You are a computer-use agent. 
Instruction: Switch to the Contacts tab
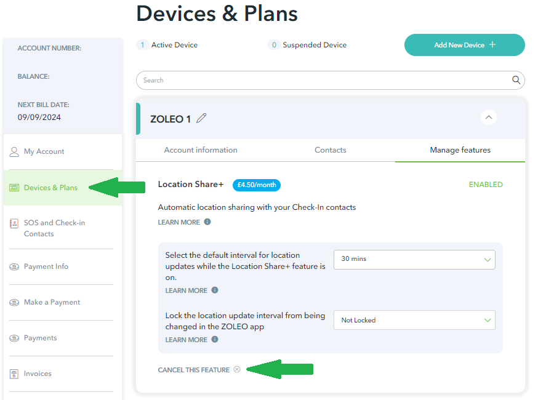[331, 150]
